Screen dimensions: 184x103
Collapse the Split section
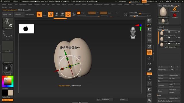point(160,95)
